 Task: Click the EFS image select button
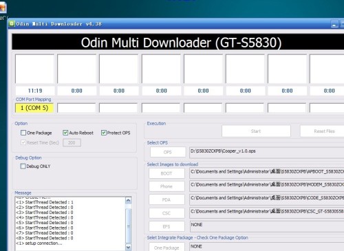[166, 226]
